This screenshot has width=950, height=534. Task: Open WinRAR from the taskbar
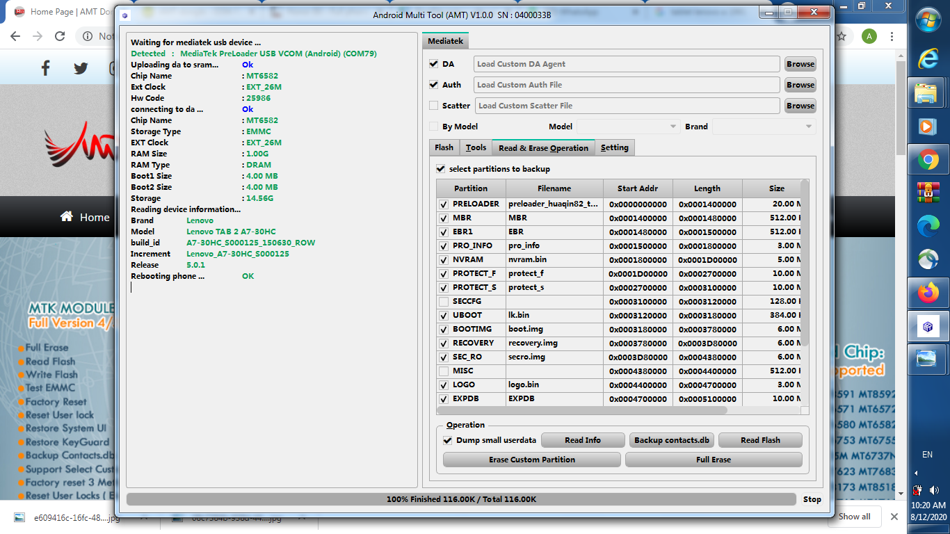(x=928, y=192)
